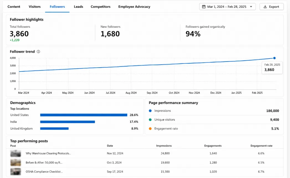This screenshot has width=290, height=178.
Task: Click the Engagement rate column header
Action: point(261,146)
